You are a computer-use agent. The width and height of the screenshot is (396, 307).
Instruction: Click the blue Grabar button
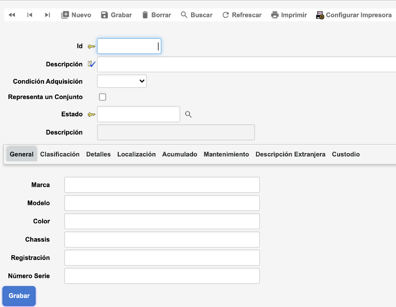pos(18,296)
